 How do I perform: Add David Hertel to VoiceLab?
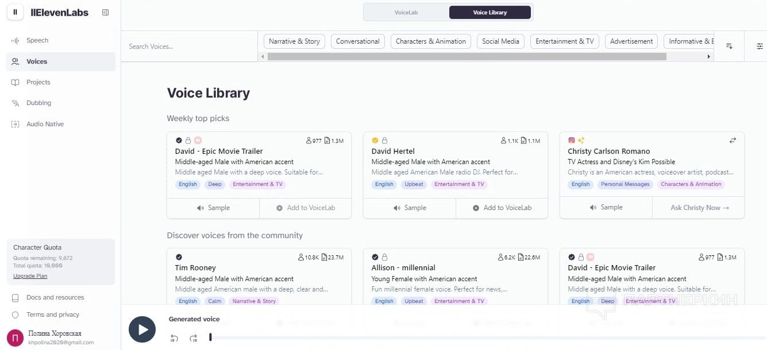click(502, 208)
